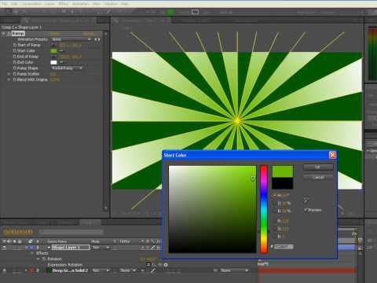Screen dimensions: 377x283
Task: Click timeline current timecode display
Action: coord(18,232)
